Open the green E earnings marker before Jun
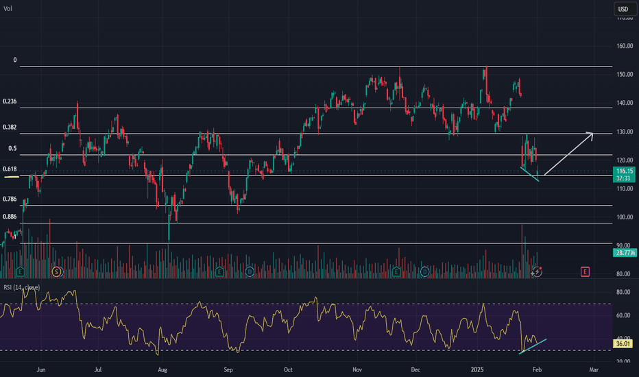Image resolution: width=639 pixels, height=377 pixels. 20,271
